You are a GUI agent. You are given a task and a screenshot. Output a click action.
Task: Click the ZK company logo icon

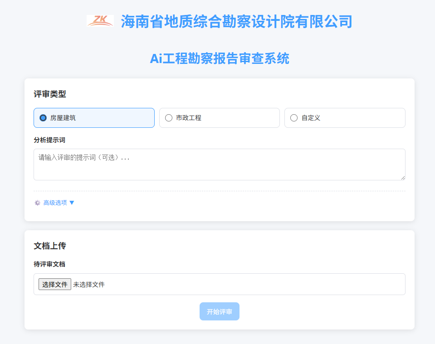(100, 20)
